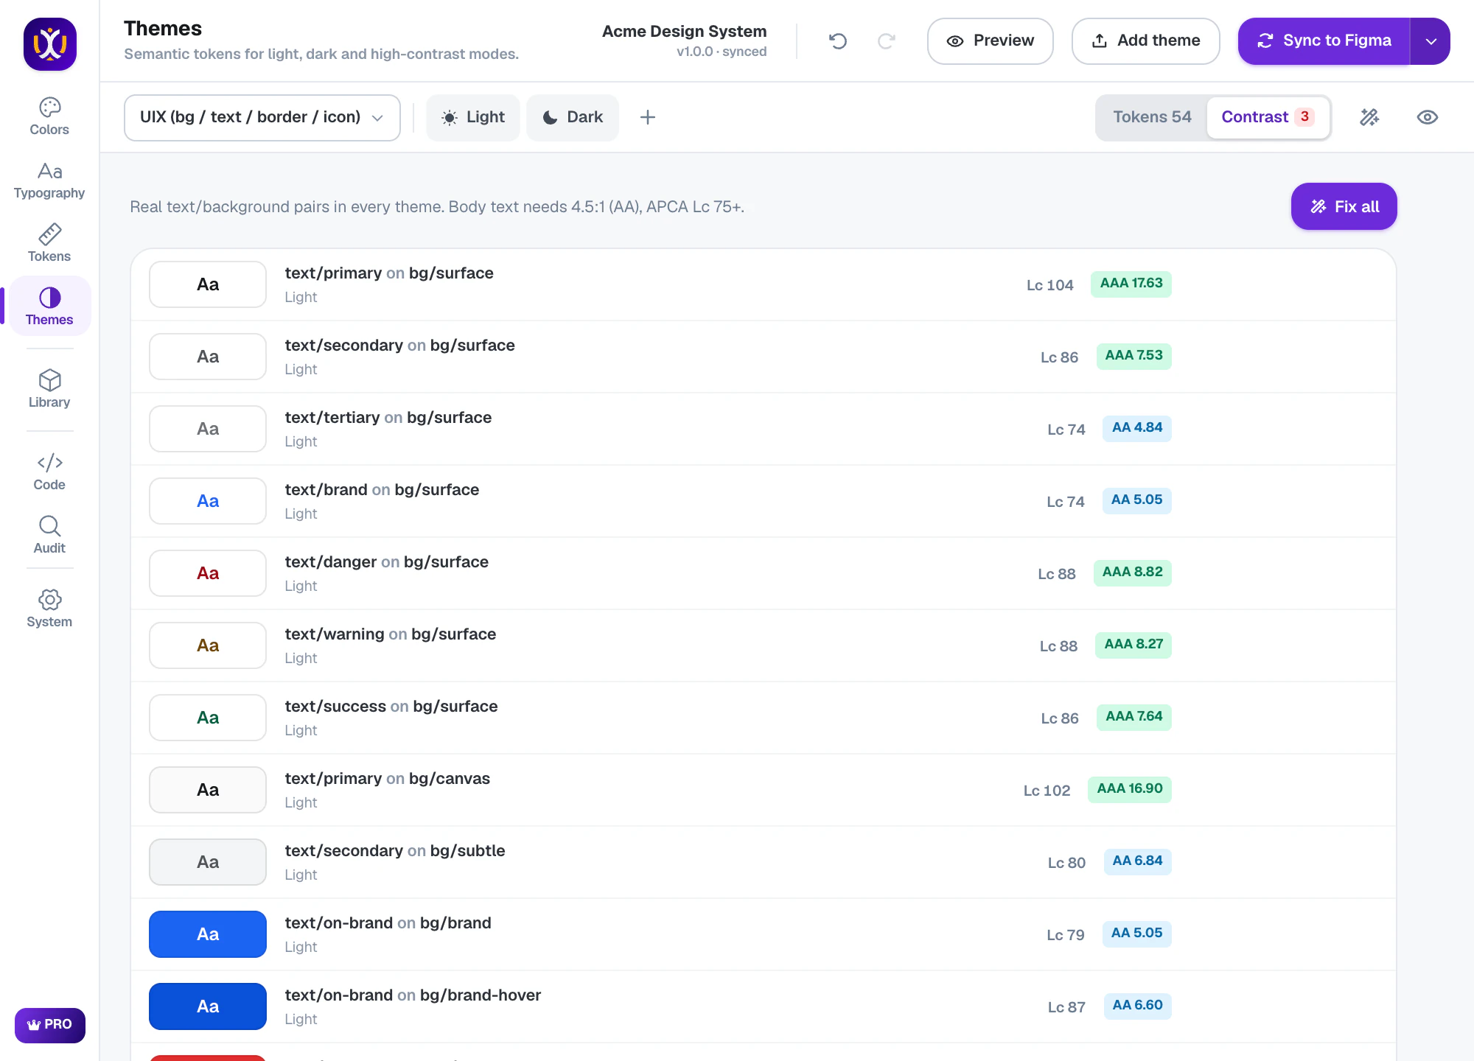Switch to the Contrast tab
Viewport: 1474px width, 1061px height.
pyautogui.click(x=1268, y=117)
